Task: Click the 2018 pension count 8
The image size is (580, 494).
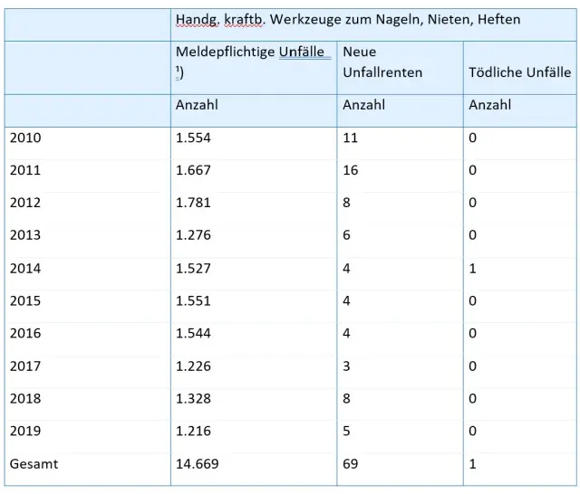Action: [346, 399]
